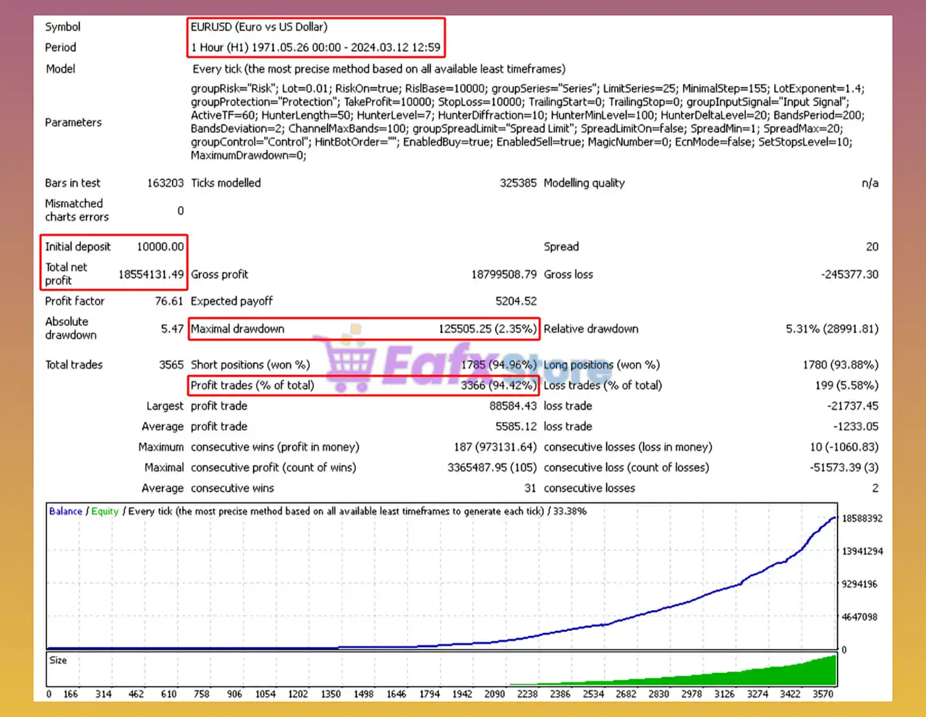Viewport: 926px width, 717px height.
Task: Click the Profit factor value 76.61
Action: [169, 301]
